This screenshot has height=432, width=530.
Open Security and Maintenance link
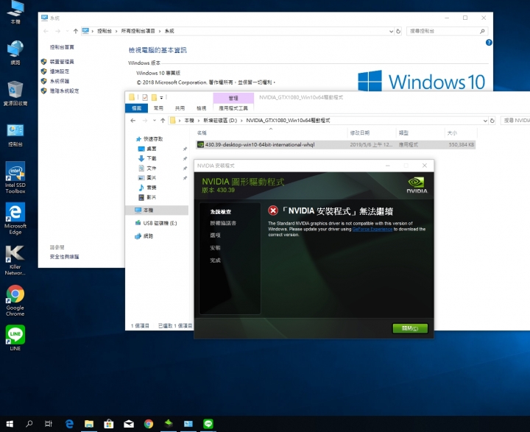coord(64,257)
